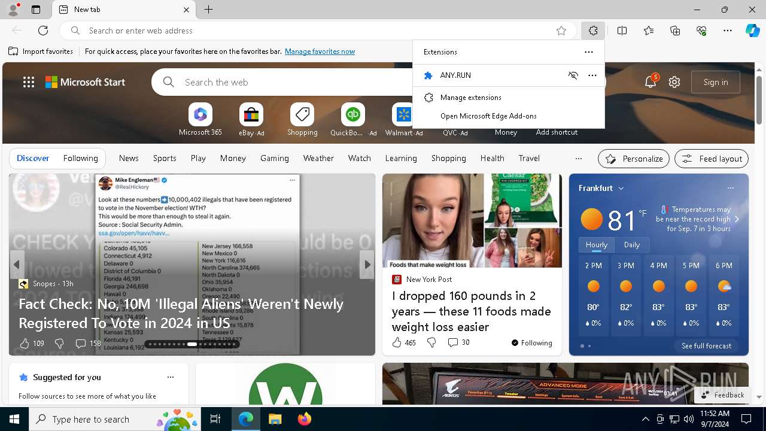Open the Gaming category

(275, 158)
